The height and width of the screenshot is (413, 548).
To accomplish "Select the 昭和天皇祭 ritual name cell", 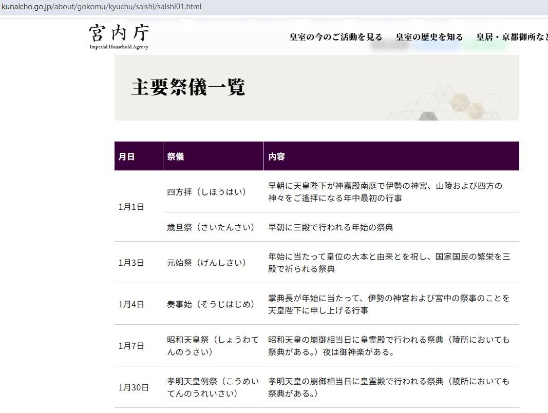I will tap(212, 346).
